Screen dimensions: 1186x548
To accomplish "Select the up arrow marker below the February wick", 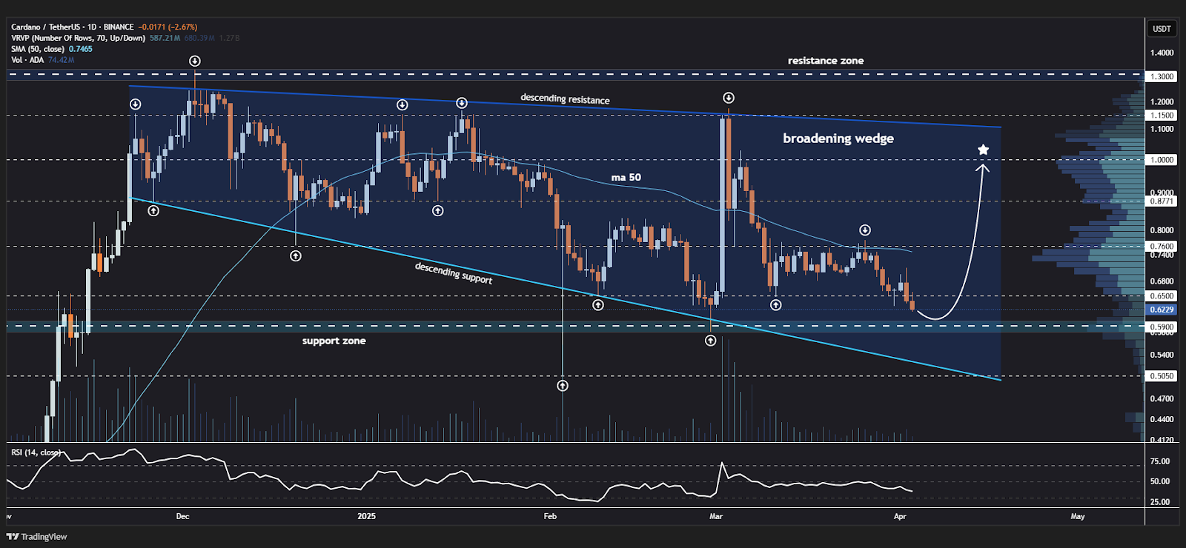I will (563, 386).
